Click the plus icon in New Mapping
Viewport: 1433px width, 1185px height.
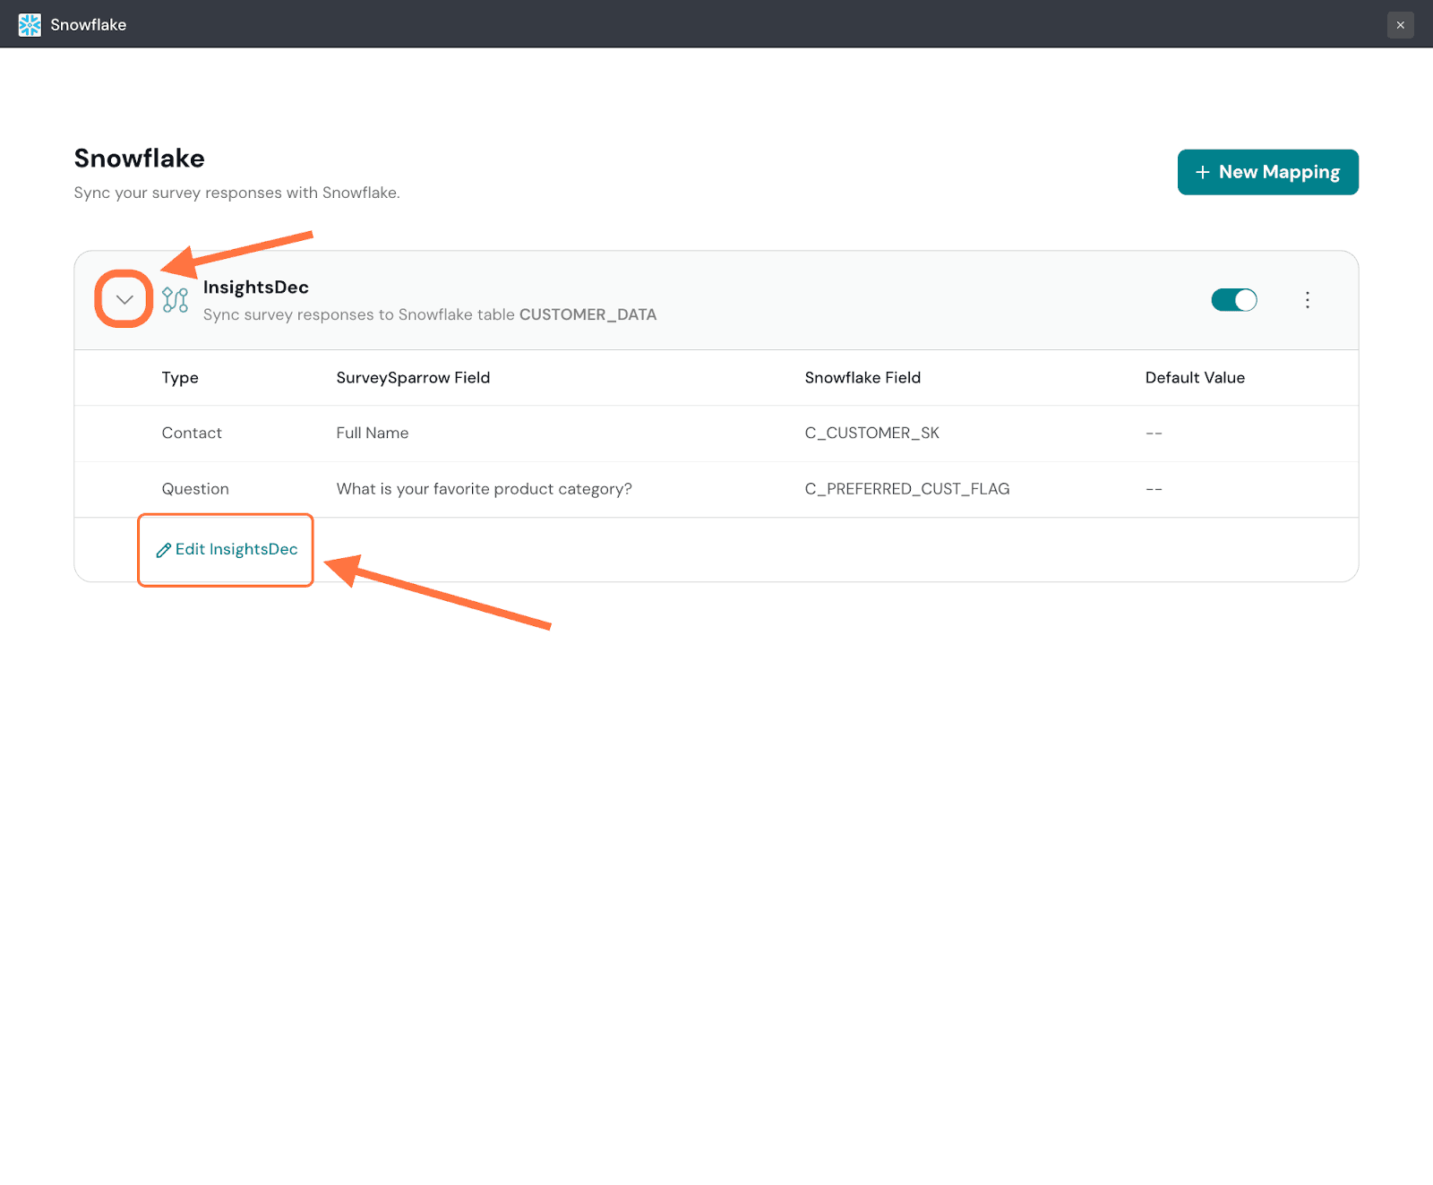pos(1202,172)
